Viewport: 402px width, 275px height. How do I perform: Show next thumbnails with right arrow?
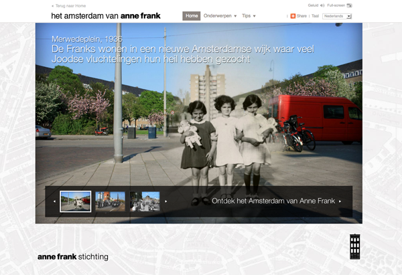pos(166,201)
